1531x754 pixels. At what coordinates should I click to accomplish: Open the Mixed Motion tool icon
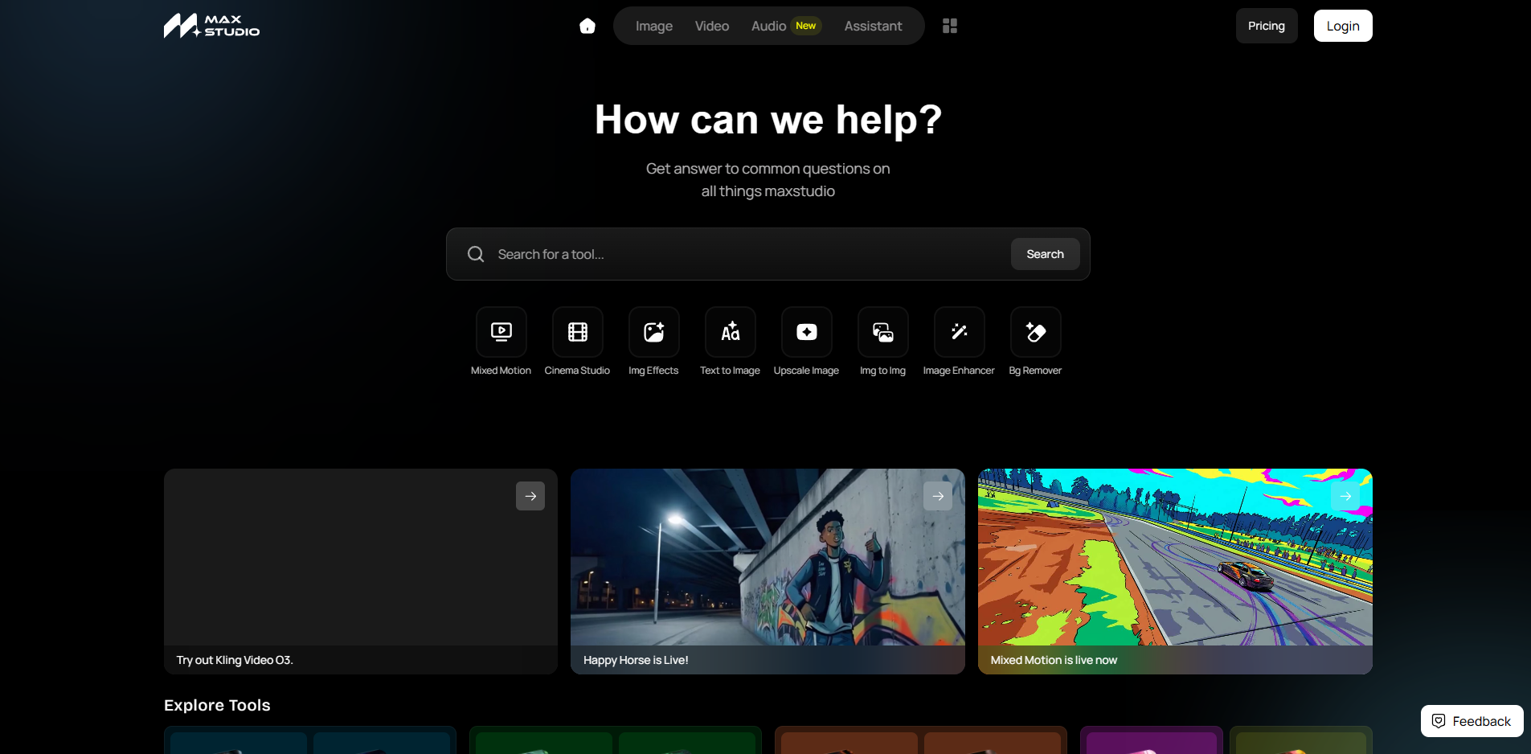click(x=501, y=332)
